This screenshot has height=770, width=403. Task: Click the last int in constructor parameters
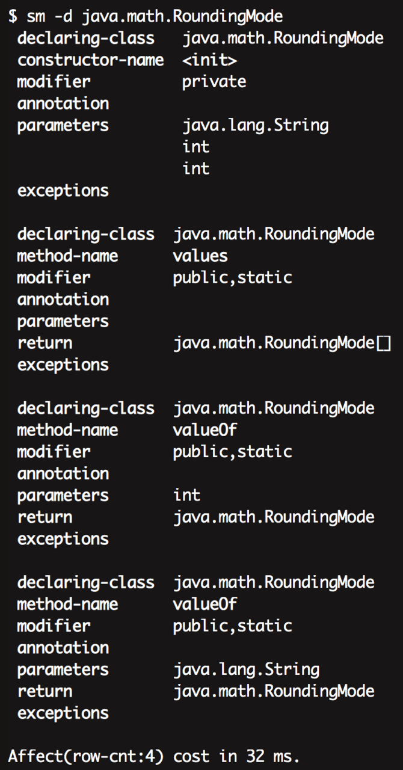196,168
